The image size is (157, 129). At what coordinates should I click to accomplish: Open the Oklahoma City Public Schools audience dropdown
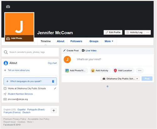[120, 79]
